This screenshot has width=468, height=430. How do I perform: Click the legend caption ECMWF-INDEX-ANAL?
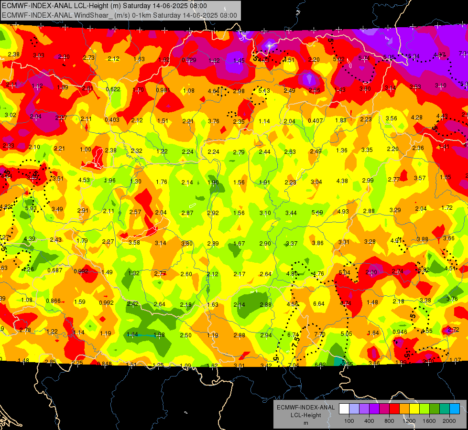pyautogui.click(x=305, y=408)
